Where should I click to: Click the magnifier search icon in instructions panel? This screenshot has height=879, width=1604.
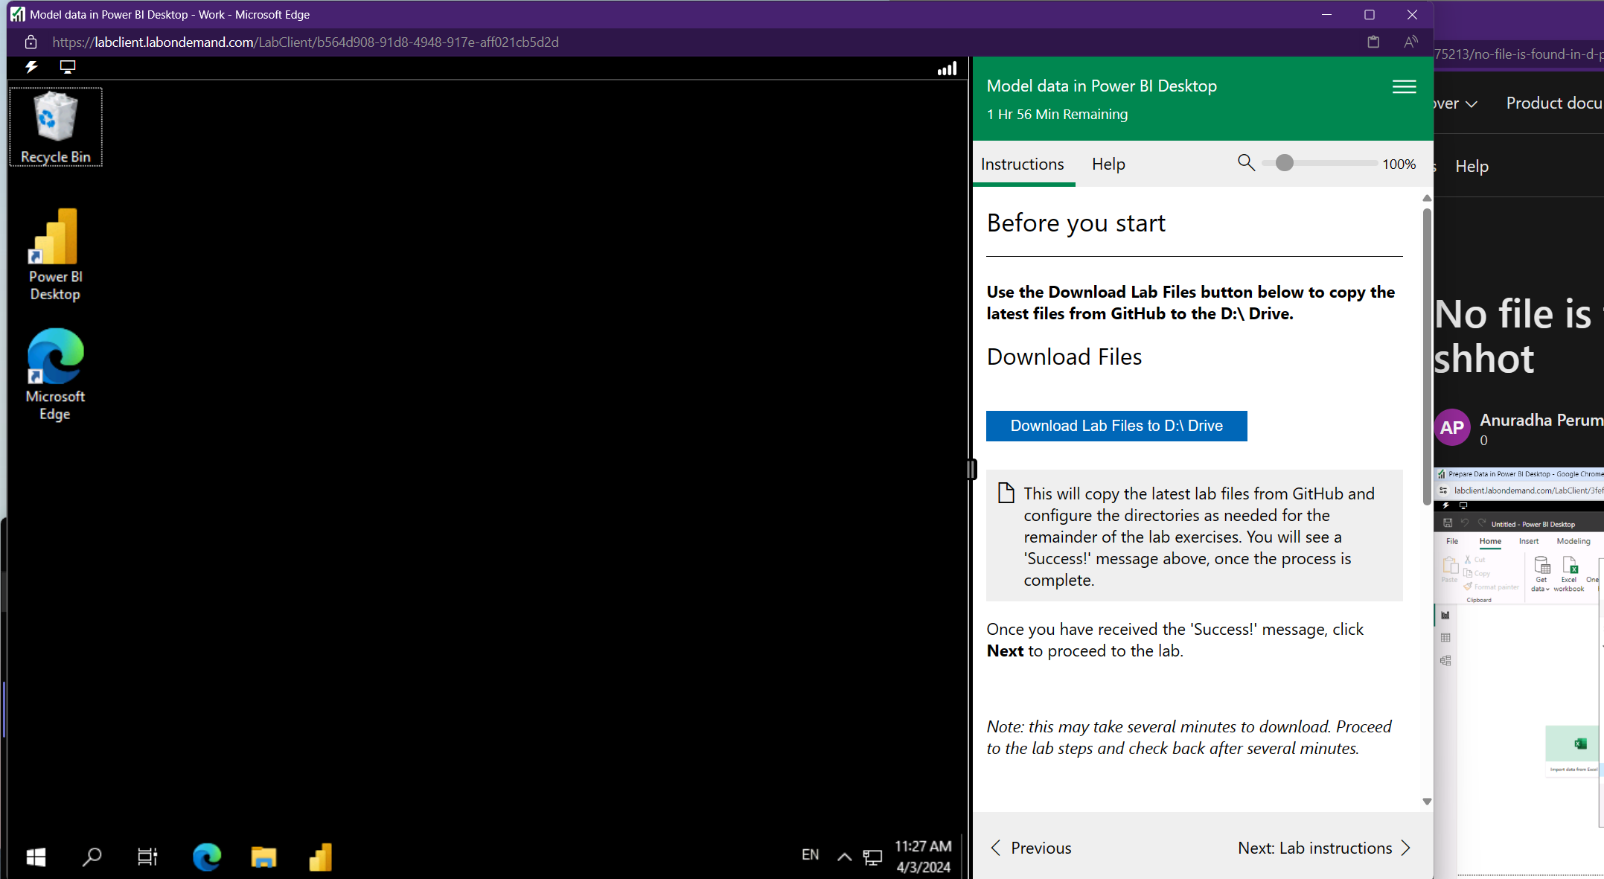[1246, 163]
